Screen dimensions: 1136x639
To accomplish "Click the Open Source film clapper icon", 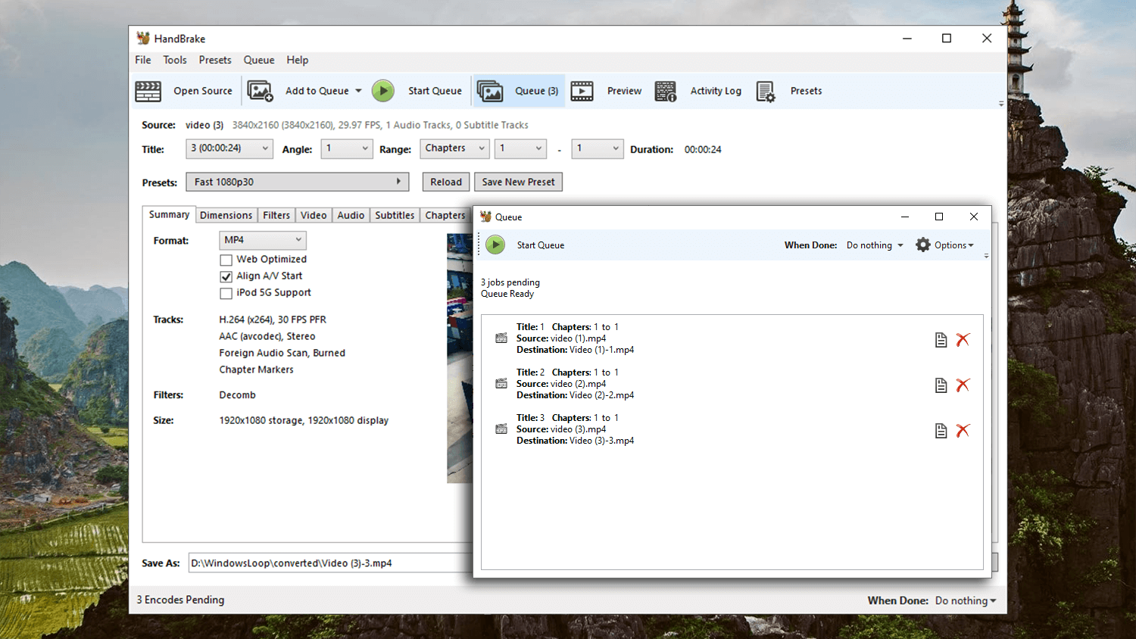I will [148, 91].
